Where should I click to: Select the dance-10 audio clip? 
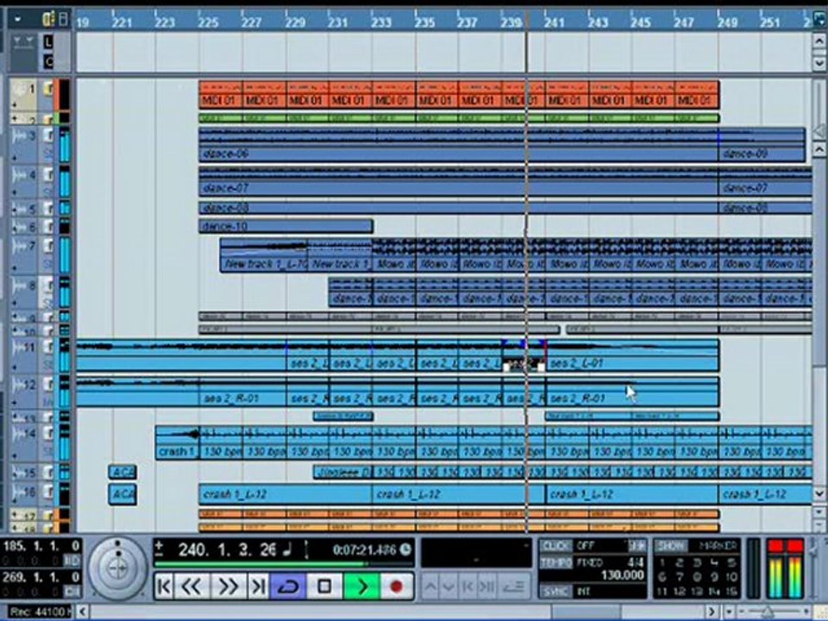click(285, 227)
